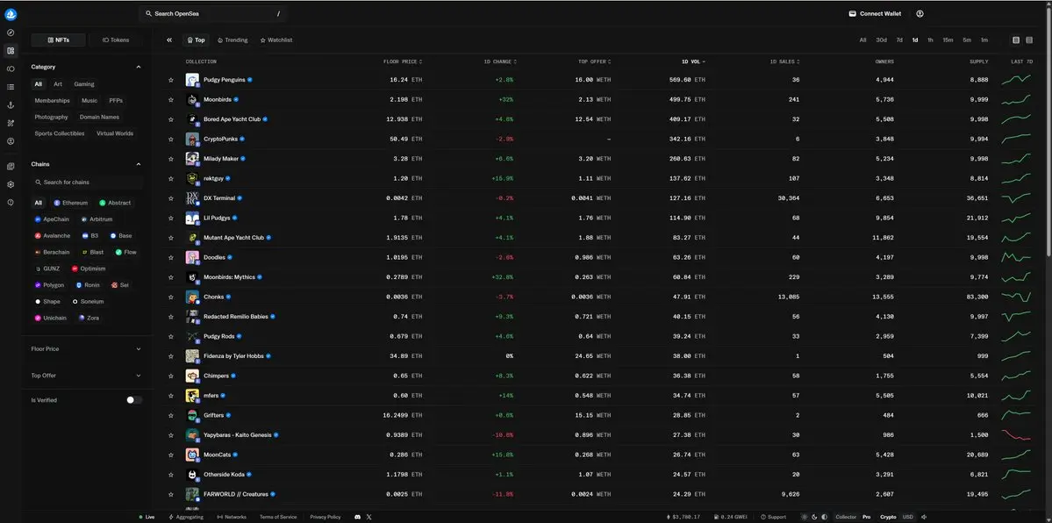Switch currency display to Crypto
Image resolution: width=1052 pixels, height=523 pixels.
pos(888,517)
